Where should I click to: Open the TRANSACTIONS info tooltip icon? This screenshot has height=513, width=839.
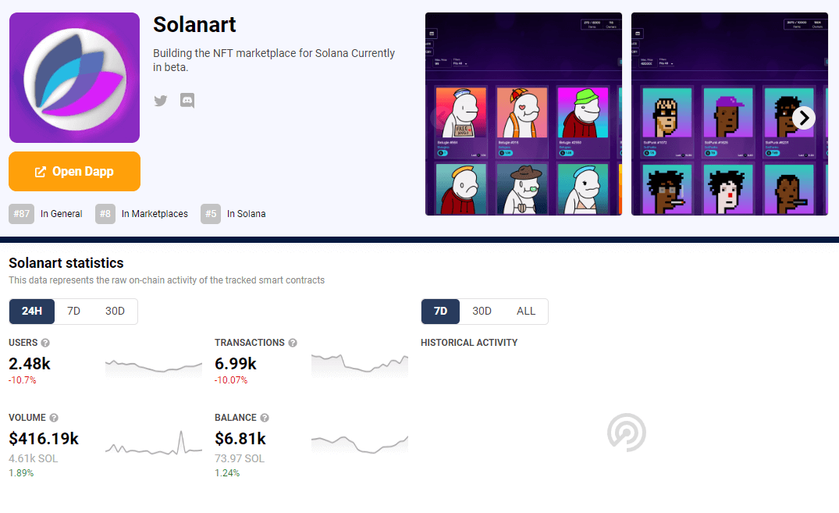[292, 342]
